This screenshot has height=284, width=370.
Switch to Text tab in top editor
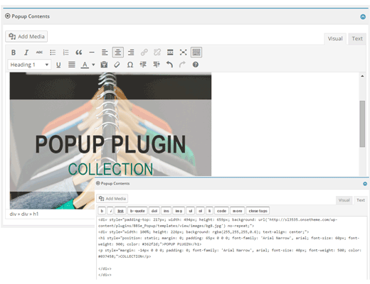pyautogui.click(x=357, y=38)
